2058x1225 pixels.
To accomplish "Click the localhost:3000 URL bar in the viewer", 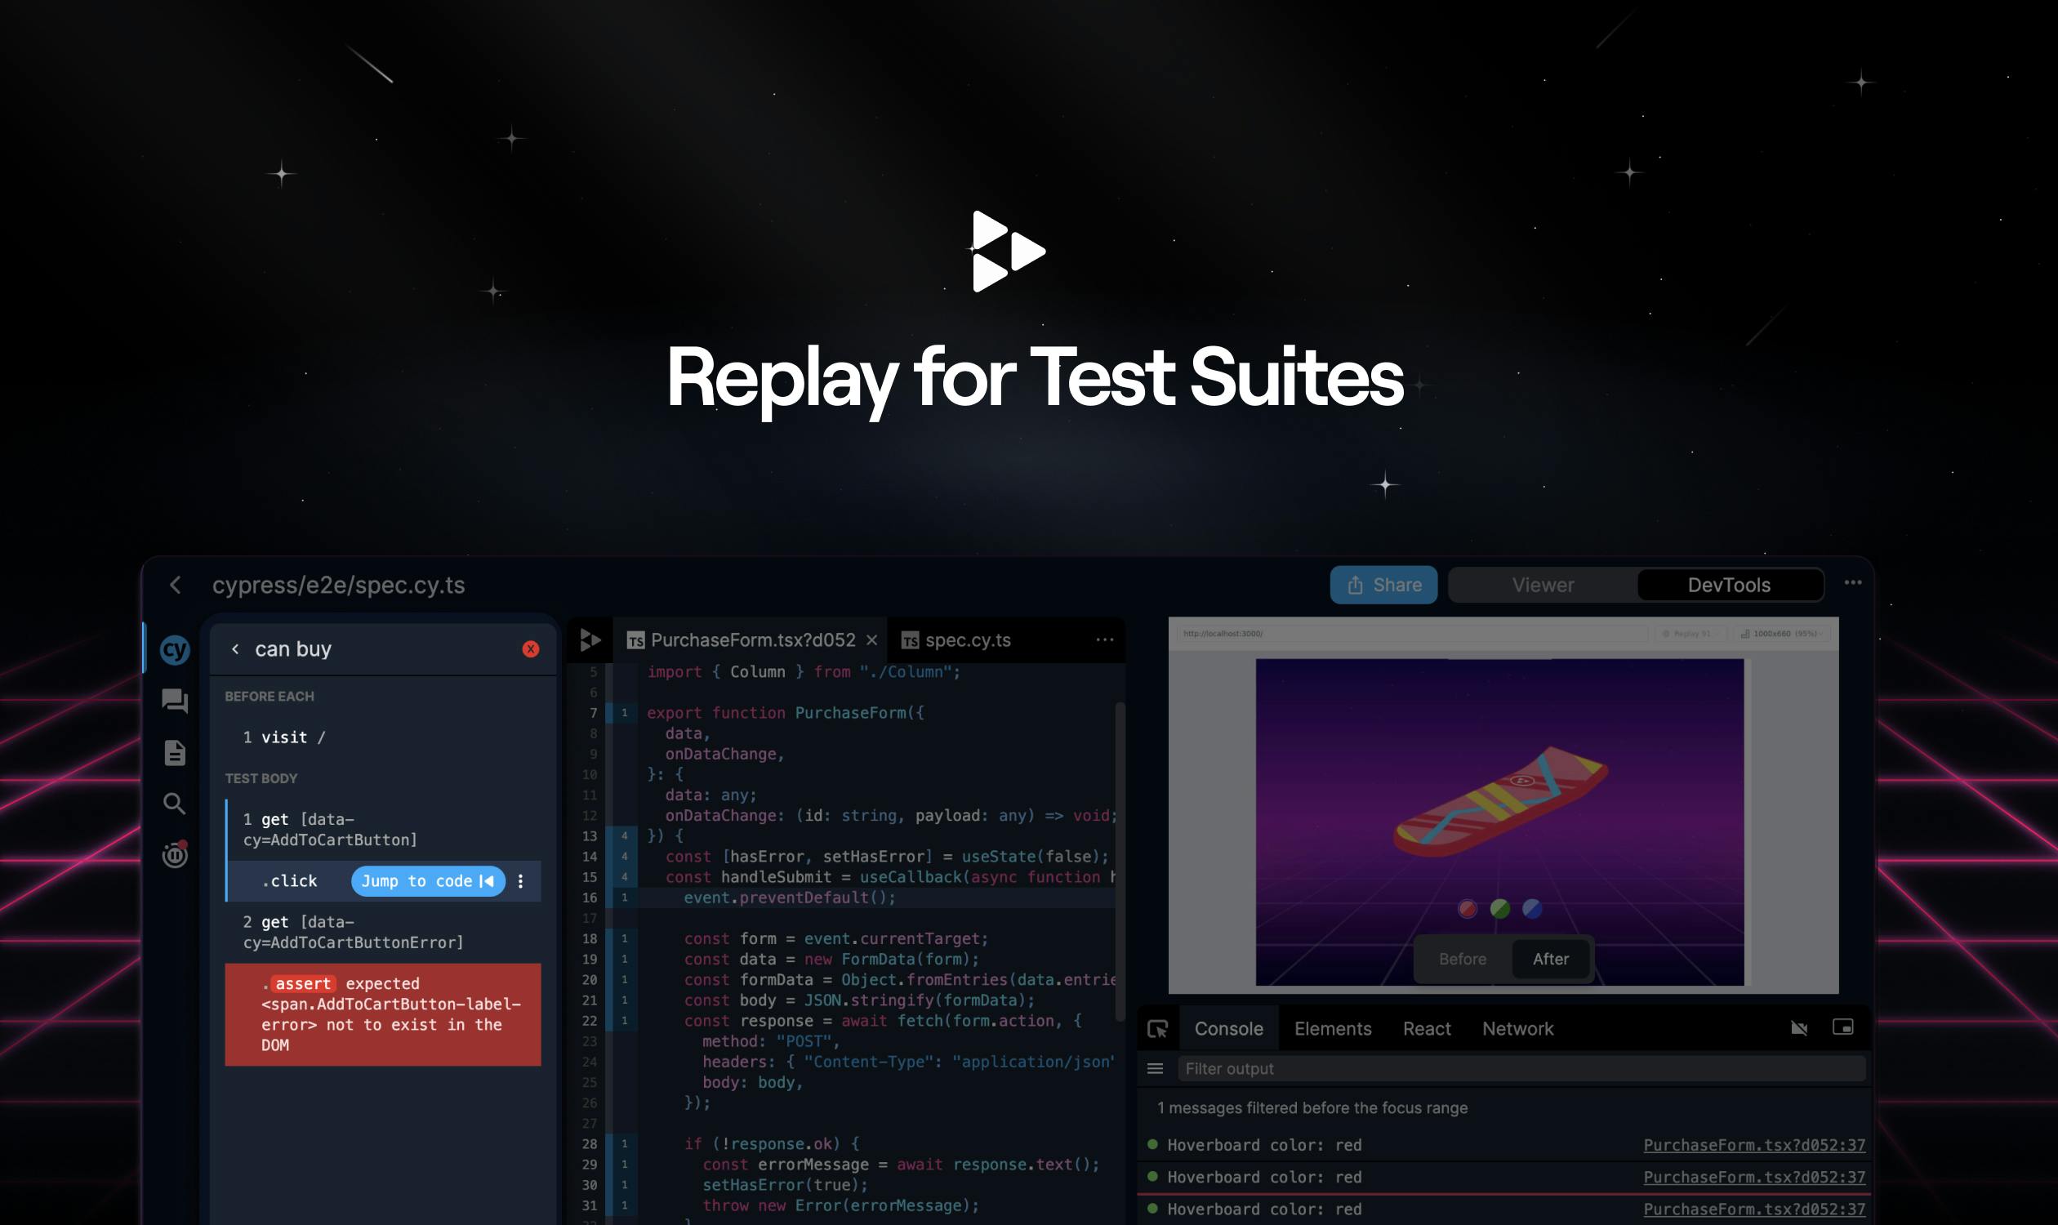I will tap(1412, 634).
